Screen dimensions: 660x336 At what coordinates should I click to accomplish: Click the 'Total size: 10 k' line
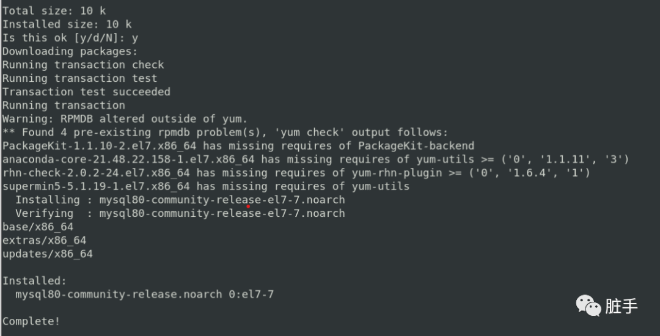[x=54, y=12]
